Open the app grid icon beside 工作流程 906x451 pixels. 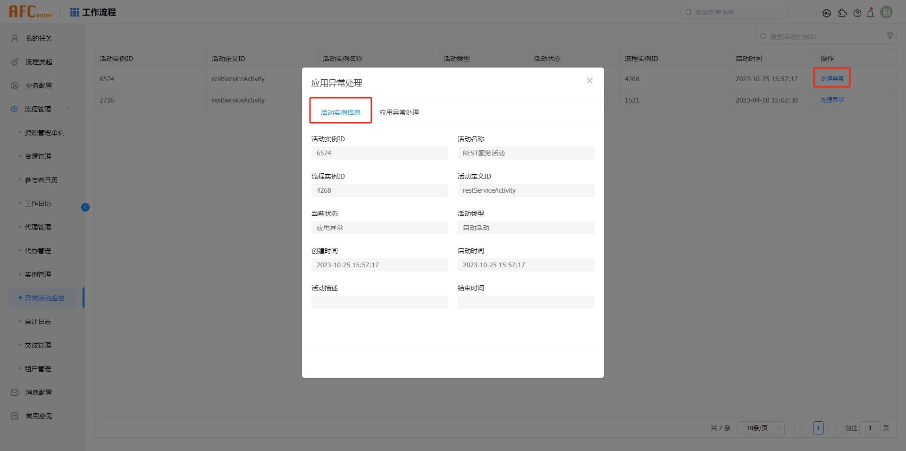pyautogui.click(x=75, y=12)
